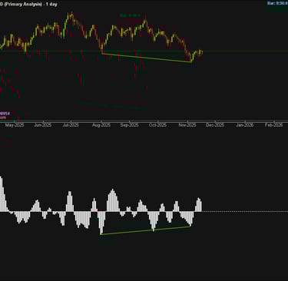Click the Aug-2025 date label
Viewport: 288px width, 281px height.
click(101, 125)
